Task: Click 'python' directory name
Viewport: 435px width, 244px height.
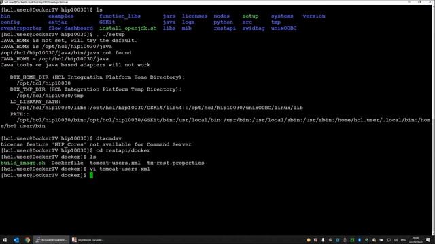Action: click(224, 22)
